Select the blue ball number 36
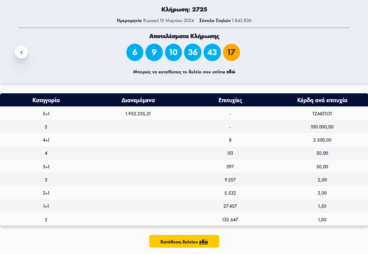Screen dimensions: 368x254 click(192, 53)
